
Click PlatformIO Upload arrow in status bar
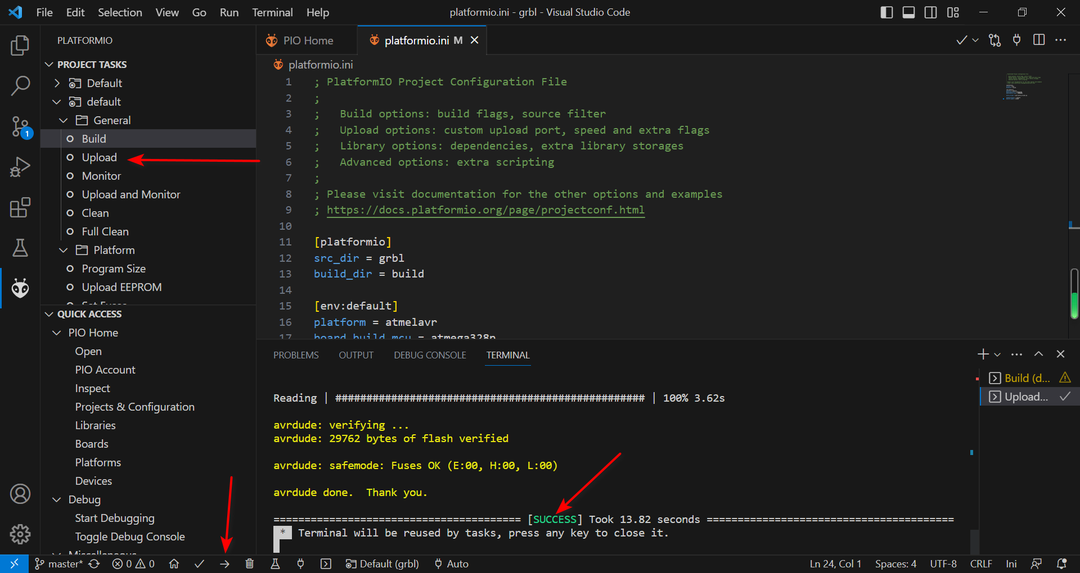224,564
